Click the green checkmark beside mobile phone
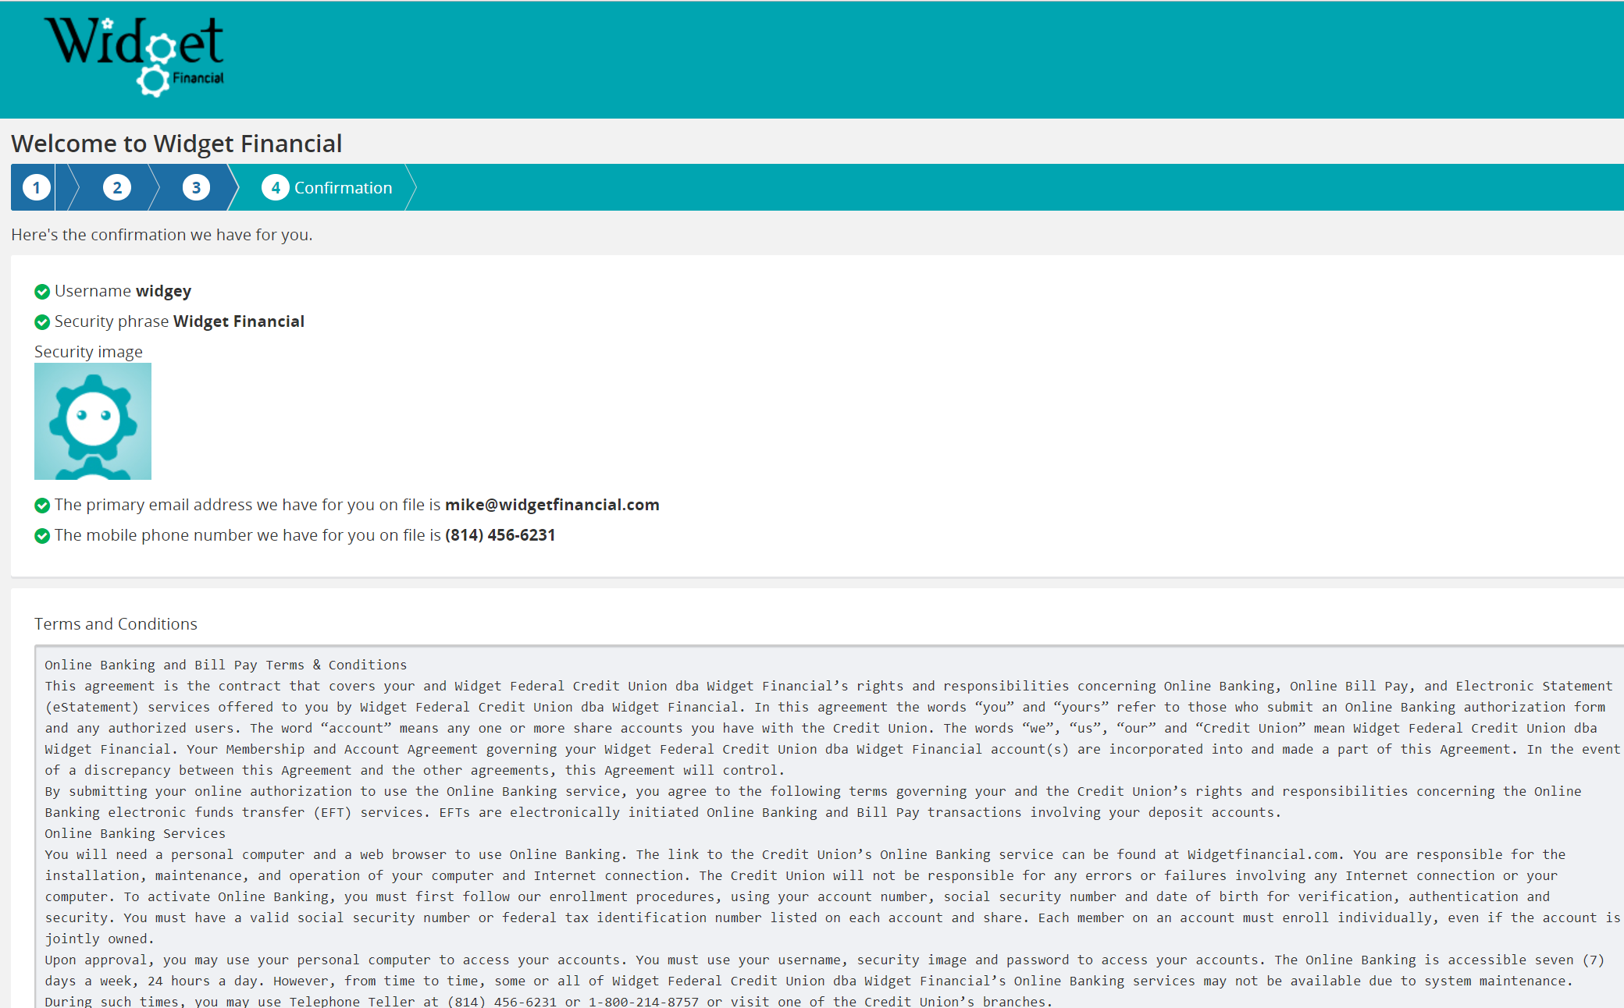This screenshot has width=1624, height=1008. (x=42, y=536)
